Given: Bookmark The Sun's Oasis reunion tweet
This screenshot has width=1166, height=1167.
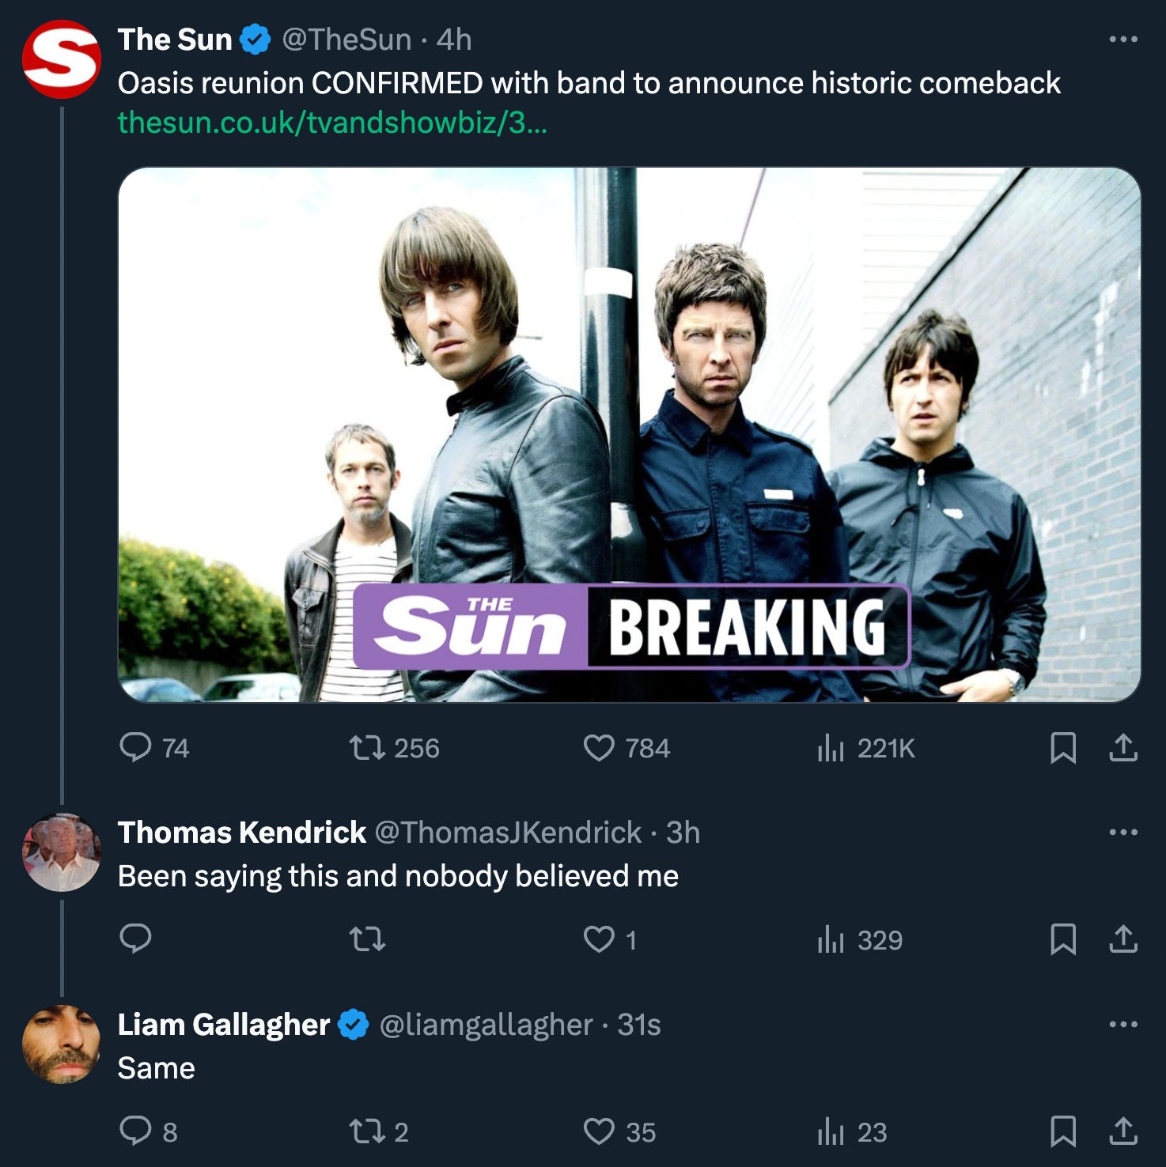Looking at the screenshot, I should [1062, 747].
